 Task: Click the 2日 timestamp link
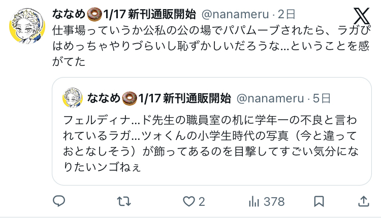click(287, 14)
